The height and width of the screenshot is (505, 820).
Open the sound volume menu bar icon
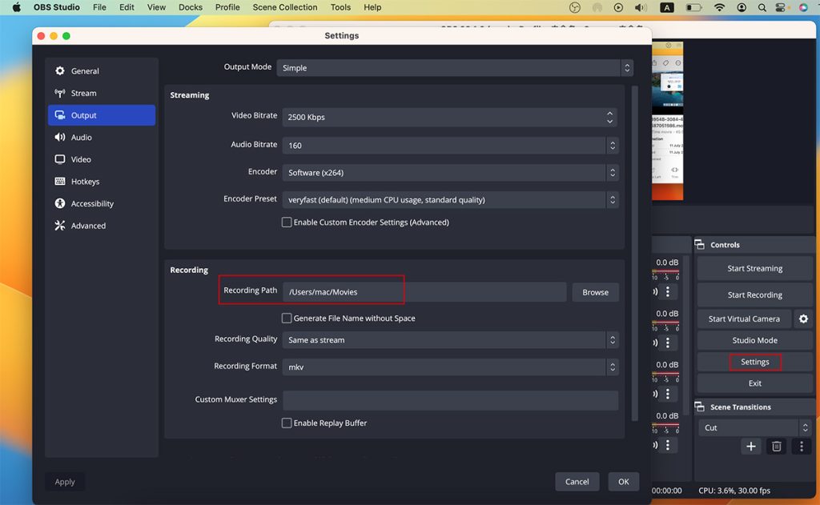point(640,7)
